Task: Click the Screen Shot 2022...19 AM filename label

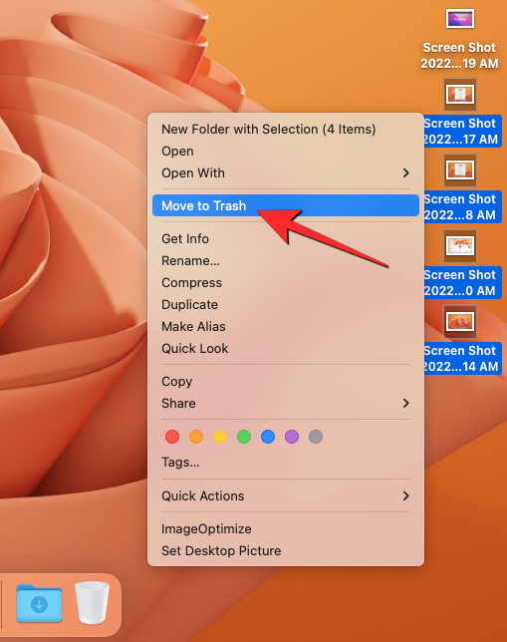Action: (x=459, y=56)
